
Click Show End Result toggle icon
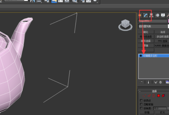148,82
